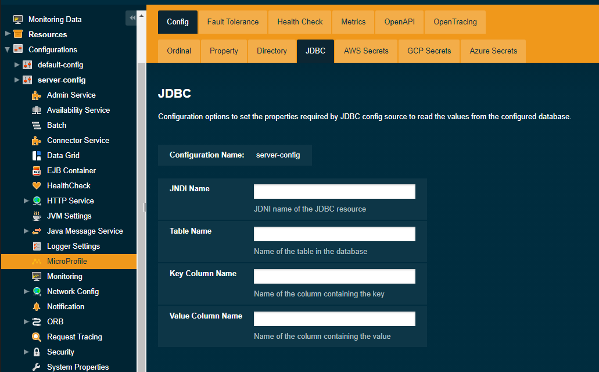Open the AWS Secrets sub-tab
This screenshot has height=372, width=599.
click(366, 51)
